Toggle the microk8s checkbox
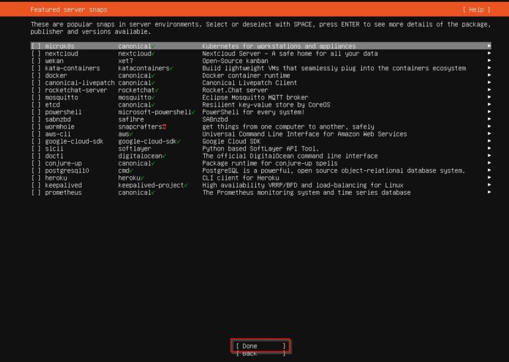The width and height of the screenshot is (509, 362). click(36, 46)
